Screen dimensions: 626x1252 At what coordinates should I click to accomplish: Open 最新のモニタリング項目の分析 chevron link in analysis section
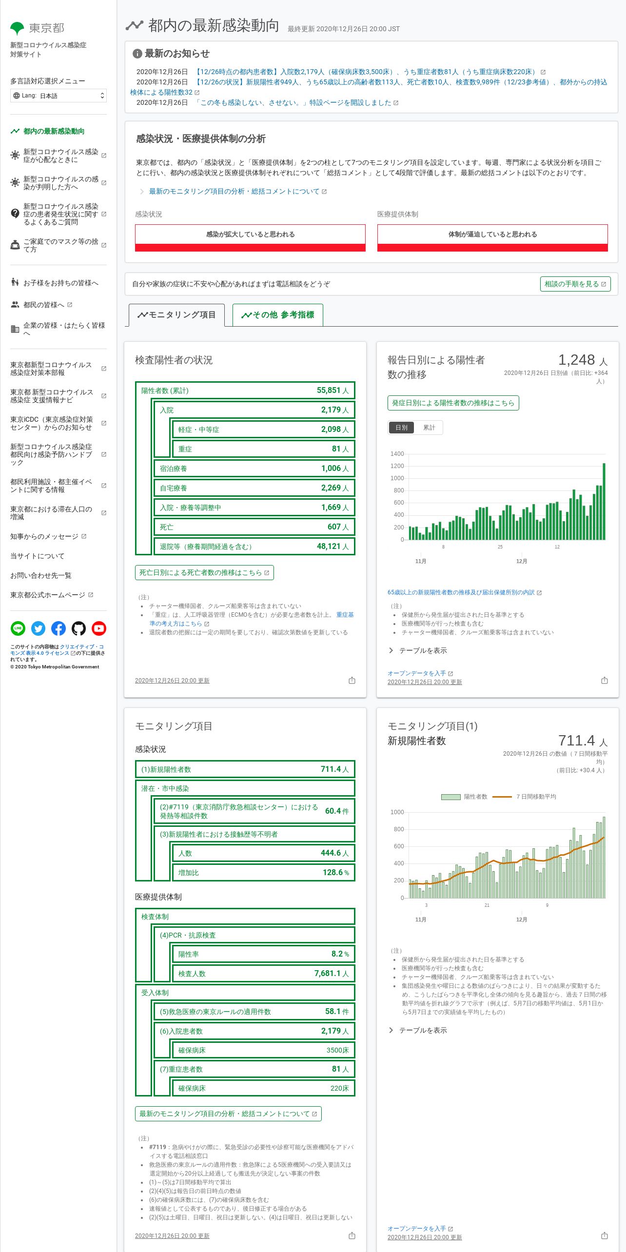point(234,192)
